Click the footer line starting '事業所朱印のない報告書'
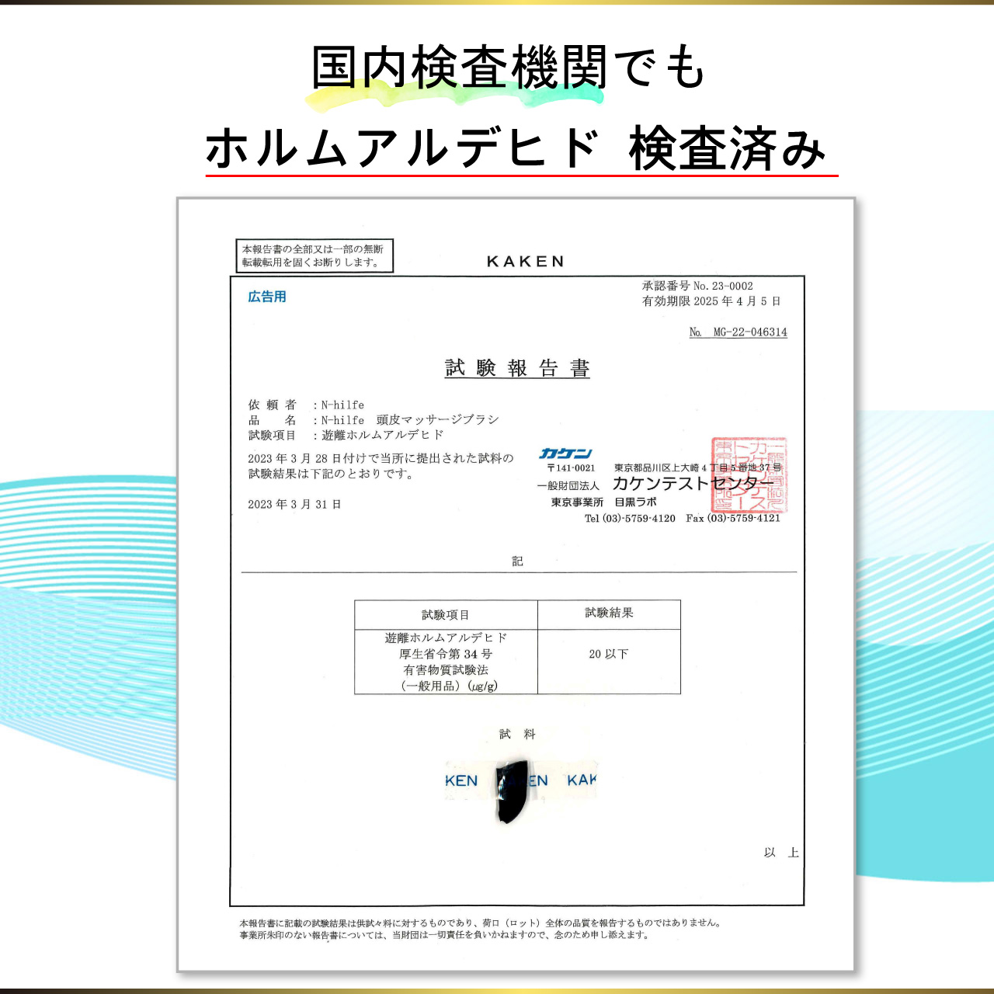The height and width of the screenshot is (994, 994). [x=444, y=935]
